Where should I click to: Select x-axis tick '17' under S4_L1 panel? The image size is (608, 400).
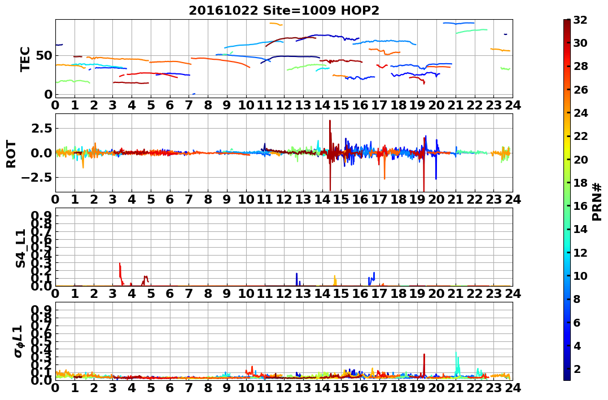pyautogui.click(x=379, y=293)
